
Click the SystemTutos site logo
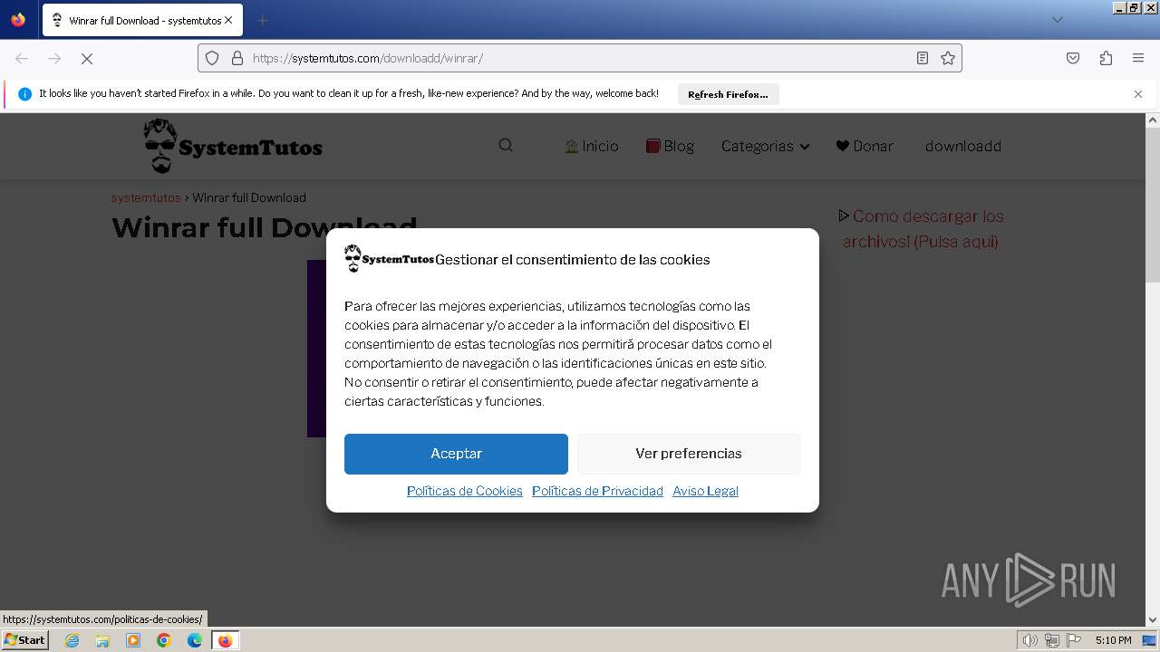tap(233, 146)
